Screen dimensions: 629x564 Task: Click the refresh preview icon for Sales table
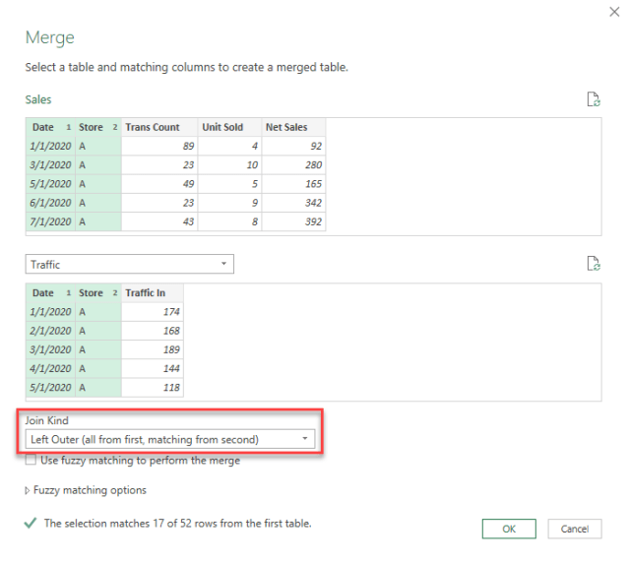click(594, 99)
